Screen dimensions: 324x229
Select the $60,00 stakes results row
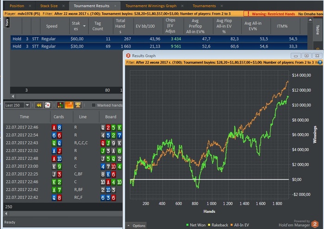[x=159, y=39]
